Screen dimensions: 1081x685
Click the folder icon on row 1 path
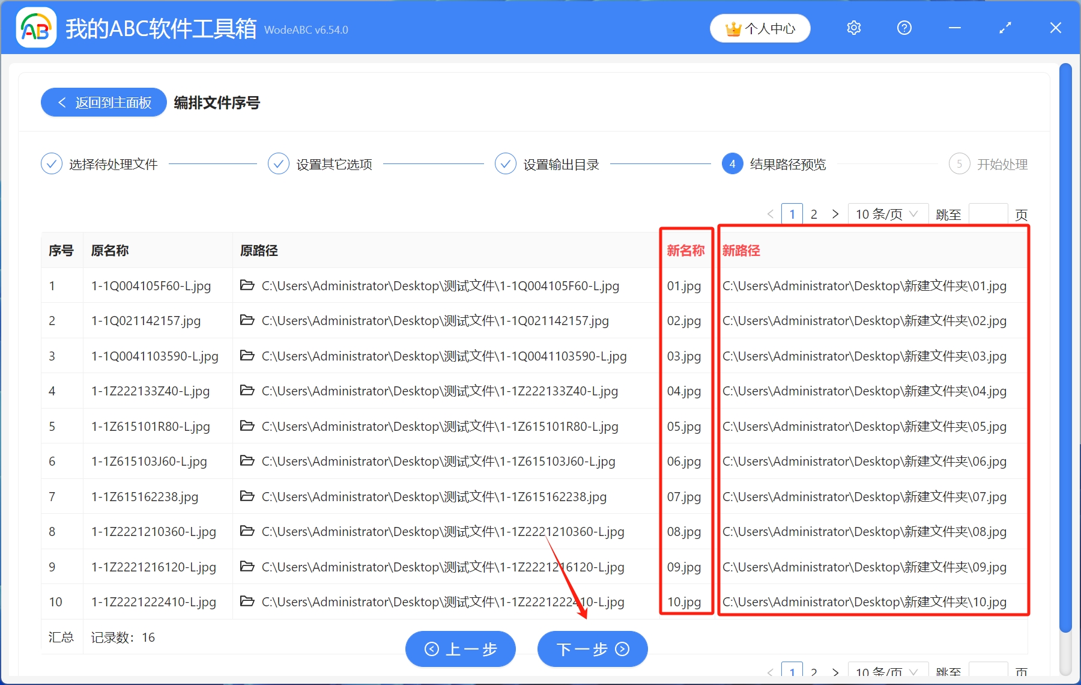click(x=247, y=285)
